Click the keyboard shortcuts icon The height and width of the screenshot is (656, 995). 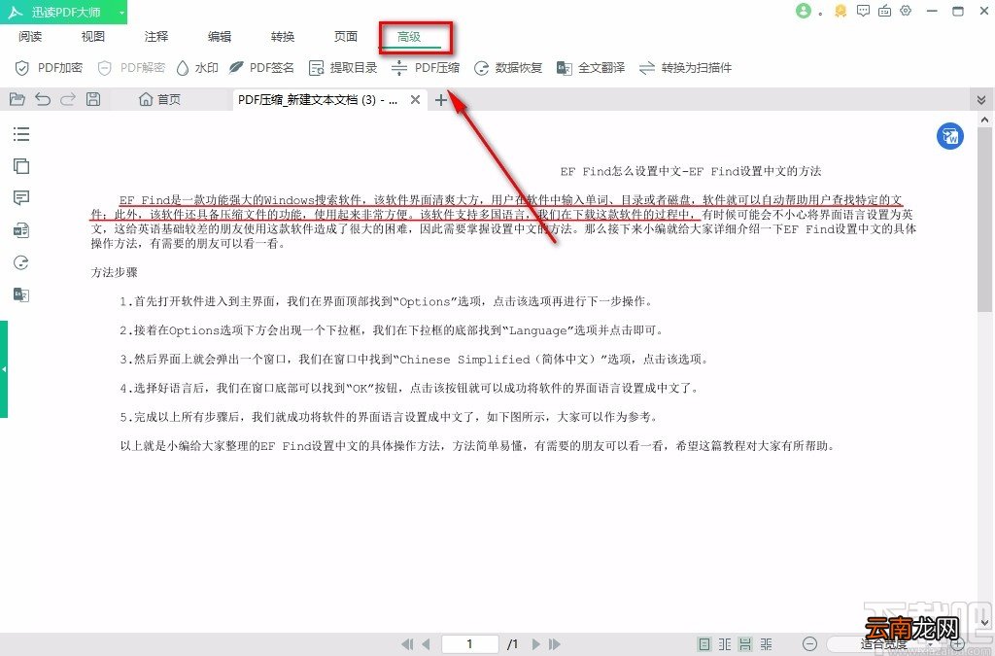coord(884,11)
